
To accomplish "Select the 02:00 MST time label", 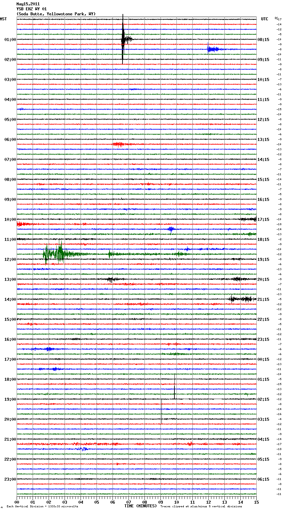I will click(10, 60).
